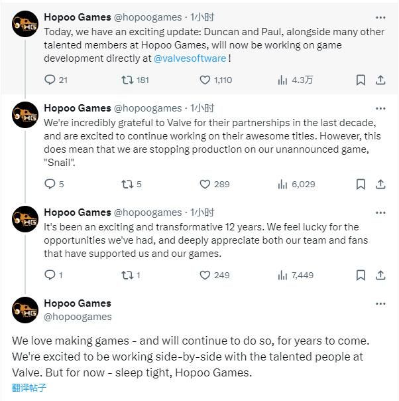The image size is (399, 401).
Task: View analytics of the first tweet showing 4.3万
Action: tap(283, 80)
